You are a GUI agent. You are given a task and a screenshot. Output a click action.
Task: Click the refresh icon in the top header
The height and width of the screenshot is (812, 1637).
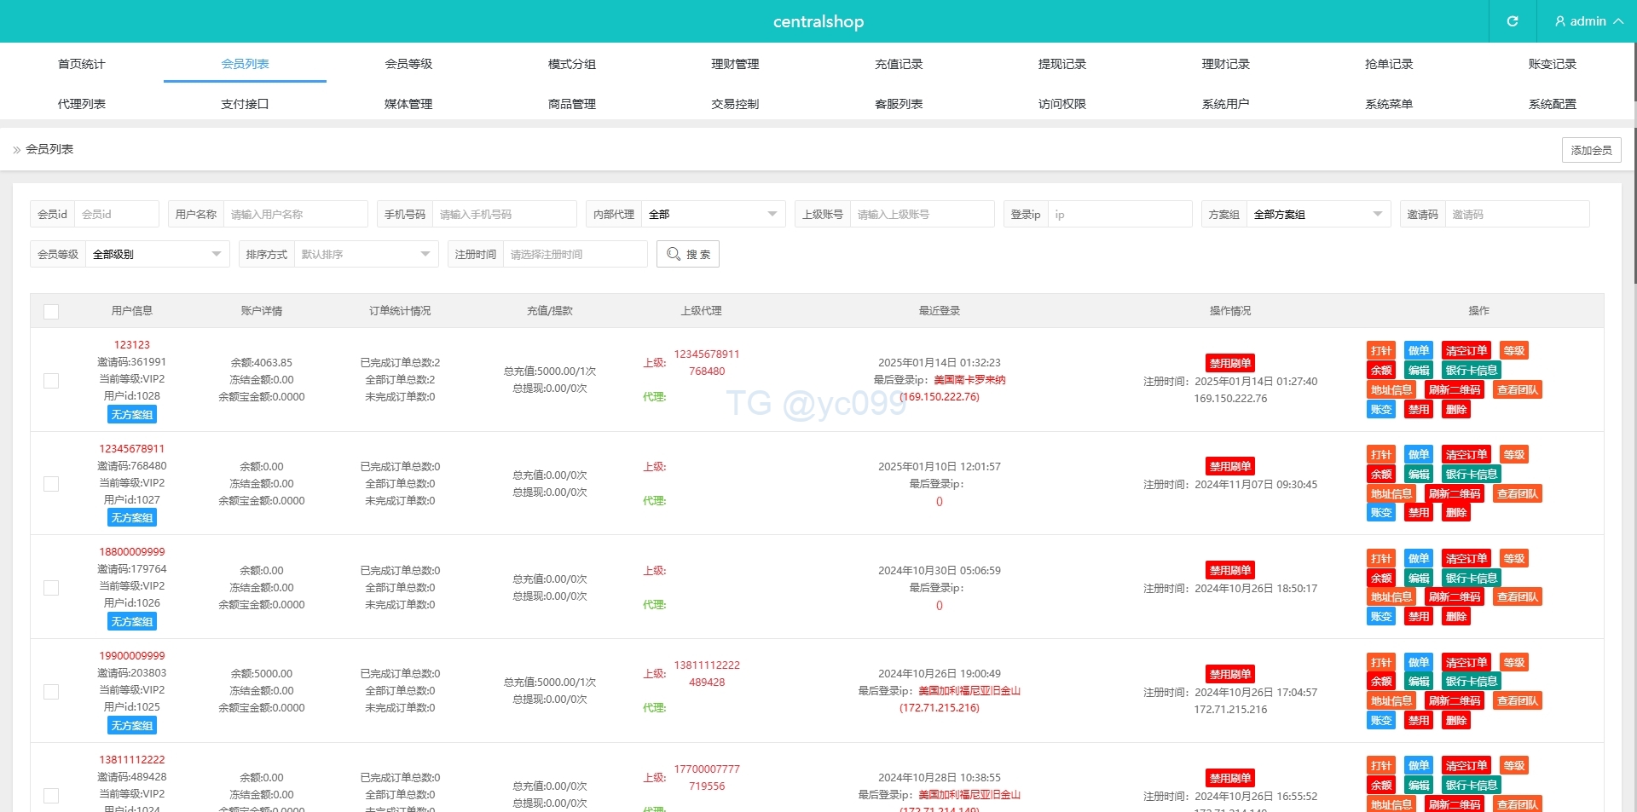(x=1512, y=21)
